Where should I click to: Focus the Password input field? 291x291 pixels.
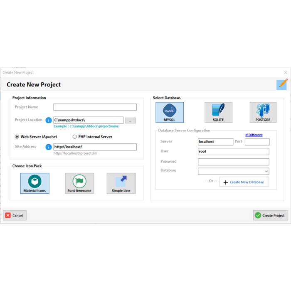point(234,162)
